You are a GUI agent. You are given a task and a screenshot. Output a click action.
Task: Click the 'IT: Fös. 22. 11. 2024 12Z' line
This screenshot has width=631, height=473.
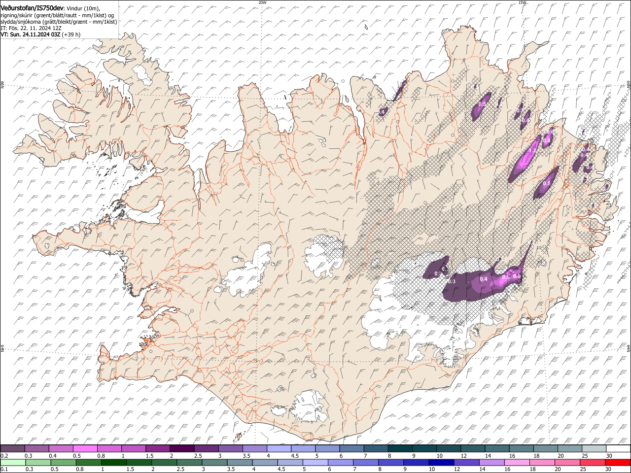click(x=31, y=28)
